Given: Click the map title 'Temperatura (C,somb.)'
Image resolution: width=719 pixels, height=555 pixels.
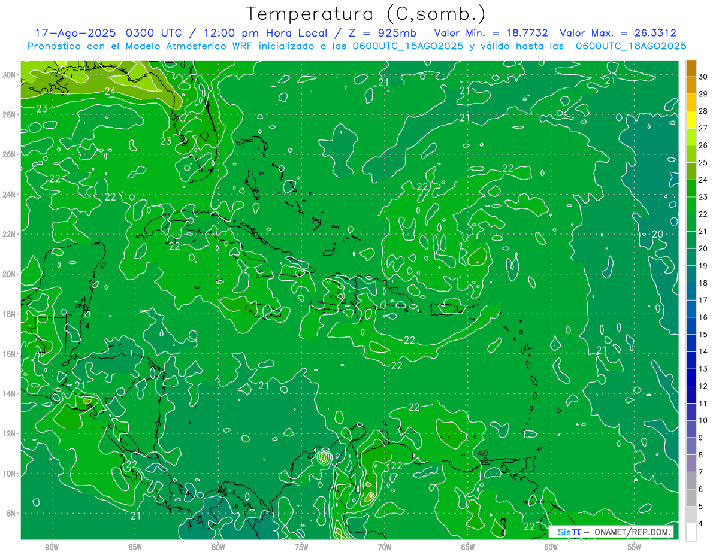Looking at the screenshot, I should pyautogui.click(x=366, y=13).
